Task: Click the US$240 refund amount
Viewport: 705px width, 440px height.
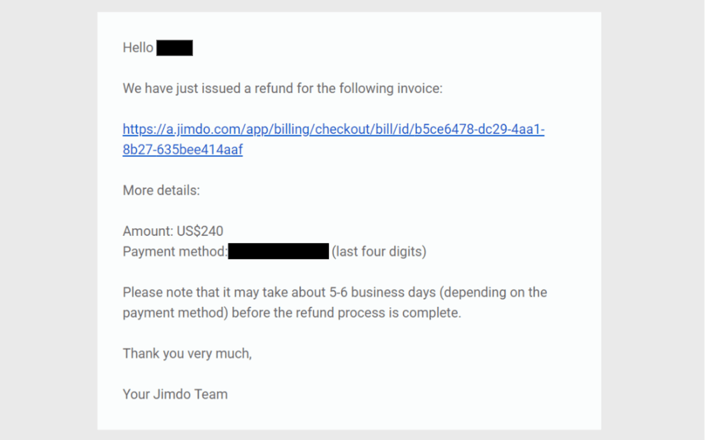Action: coord(200,231)
